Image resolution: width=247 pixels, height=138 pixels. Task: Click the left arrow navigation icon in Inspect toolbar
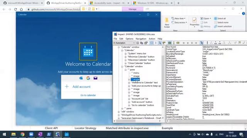pos(184,43)
